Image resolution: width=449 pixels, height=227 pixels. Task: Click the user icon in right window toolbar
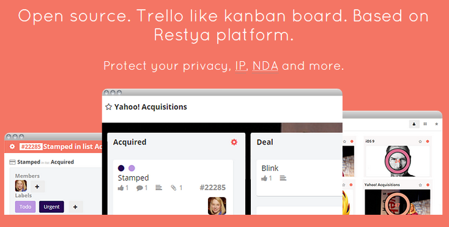[x=414, y=124]
